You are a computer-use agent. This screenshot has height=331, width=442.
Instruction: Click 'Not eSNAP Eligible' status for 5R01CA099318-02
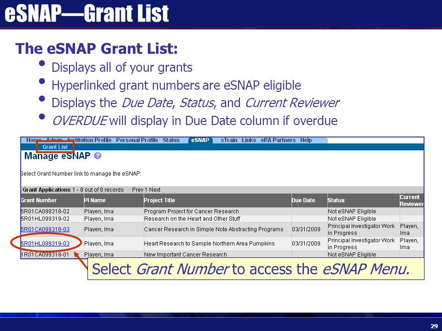point(352,211)
